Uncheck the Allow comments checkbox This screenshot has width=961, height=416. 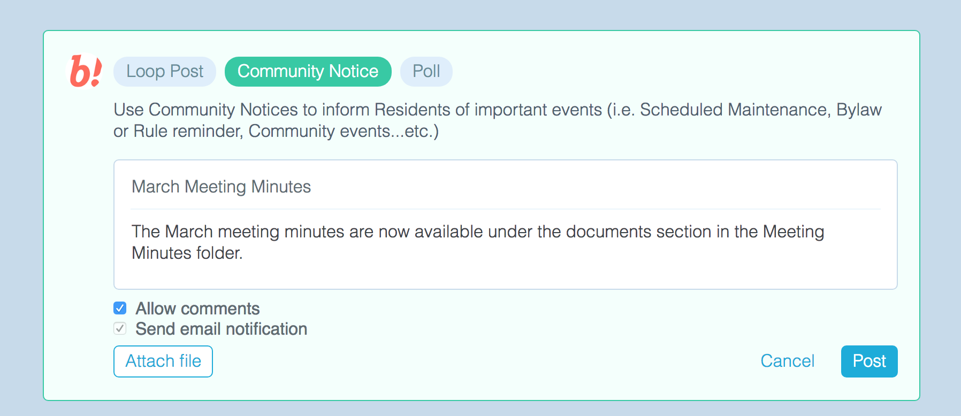(x=120, y=309)
